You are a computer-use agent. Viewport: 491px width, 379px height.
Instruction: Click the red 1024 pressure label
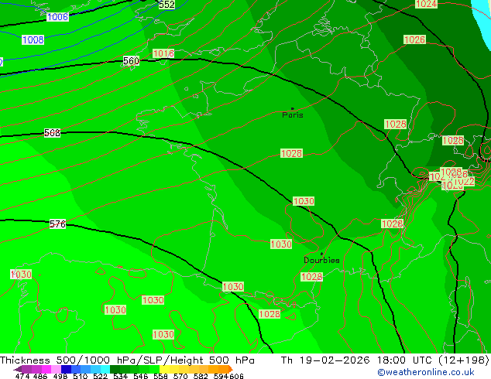coord(426,4)
